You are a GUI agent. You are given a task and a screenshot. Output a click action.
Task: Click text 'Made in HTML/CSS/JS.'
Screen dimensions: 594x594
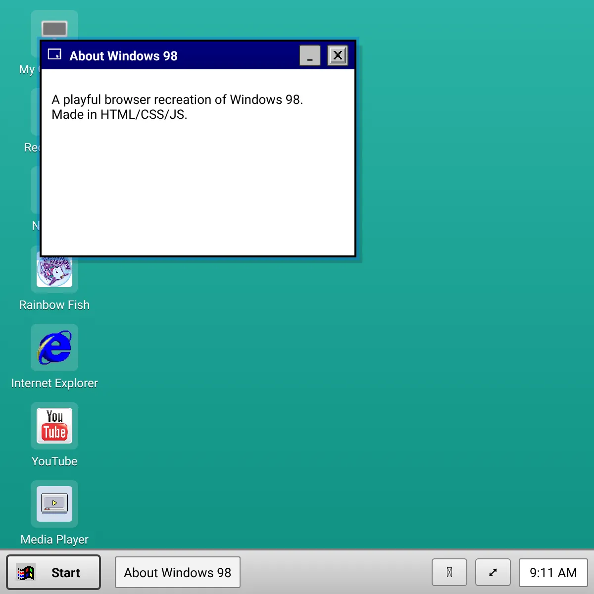click(119, 115)
